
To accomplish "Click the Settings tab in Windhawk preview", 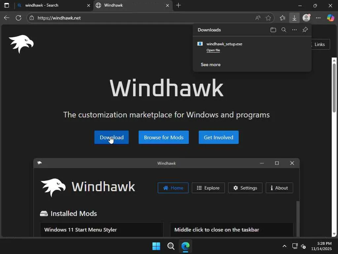I will (x=245, y=188).
